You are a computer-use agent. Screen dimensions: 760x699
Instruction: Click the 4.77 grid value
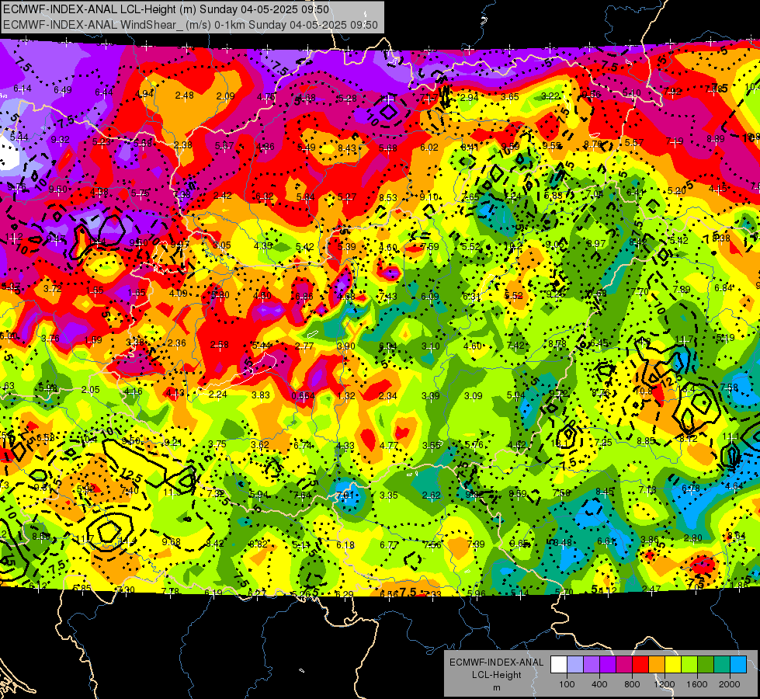pyautogui.click(x=389, y=446)
